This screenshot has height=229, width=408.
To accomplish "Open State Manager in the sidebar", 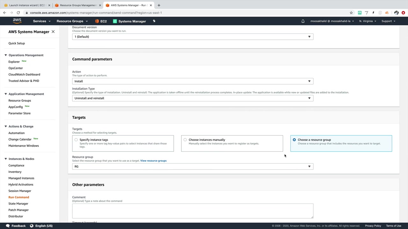I will point(18,204).
